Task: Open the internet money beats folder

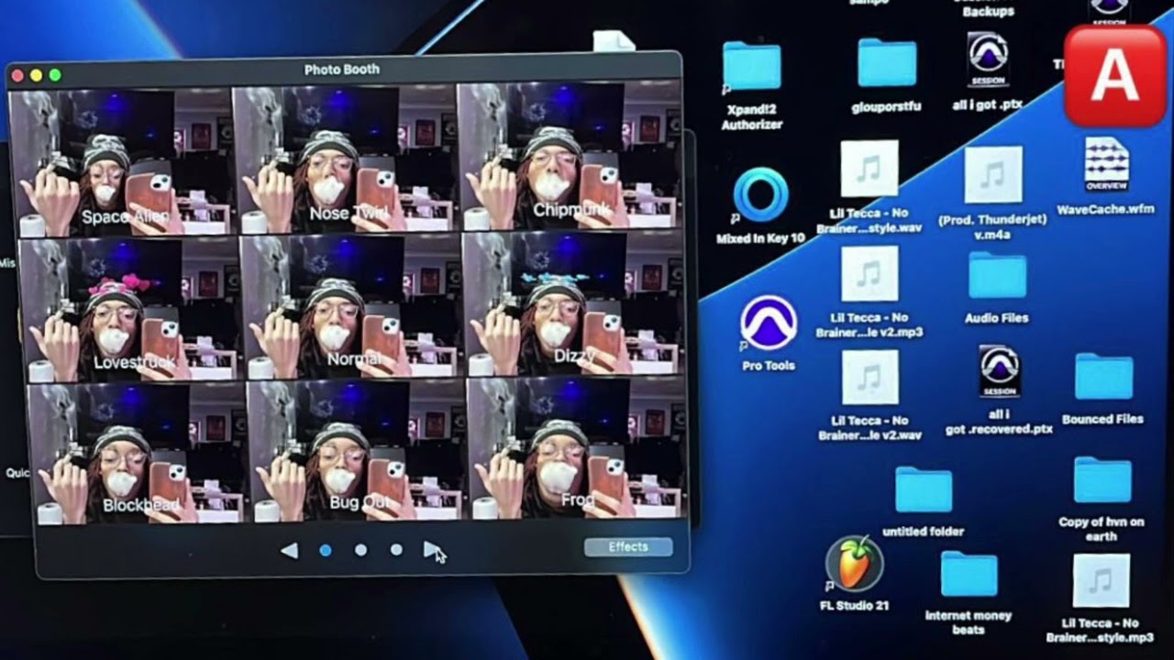Action: 969,575
